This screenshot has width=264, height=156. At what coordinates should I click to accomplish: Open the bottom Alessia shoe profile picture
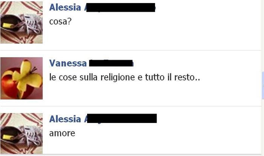click(21, 133)
